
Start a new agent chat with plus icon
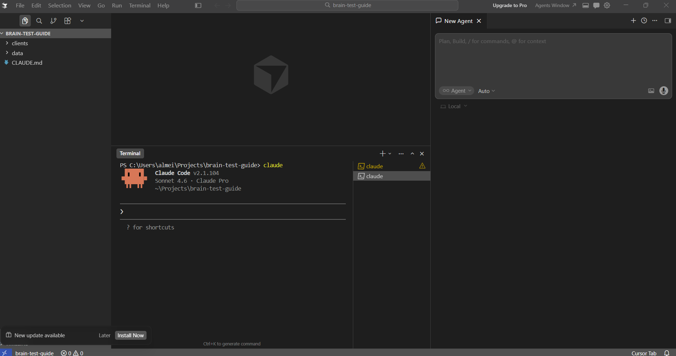tap(634, 21)
